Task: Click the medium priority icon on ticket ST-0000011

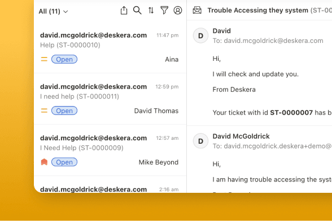Action: (x=44, y=111)
